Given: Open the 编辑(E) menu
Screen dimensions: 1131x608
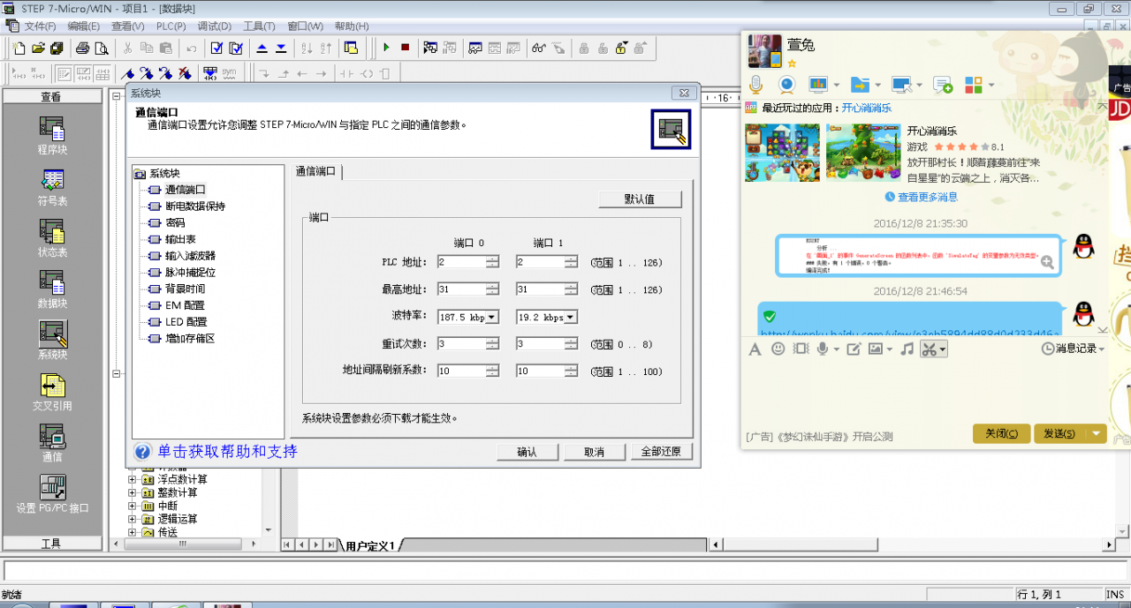Looking at the screenshot, I should (84, 26).
